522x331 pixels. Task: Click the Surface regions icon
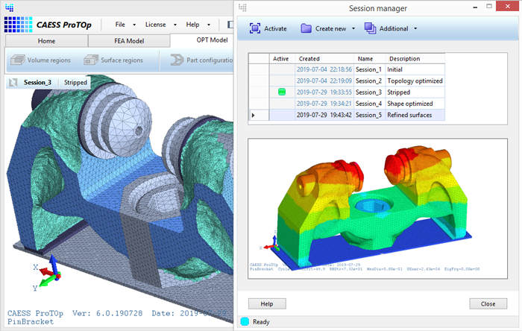[91, 60]
